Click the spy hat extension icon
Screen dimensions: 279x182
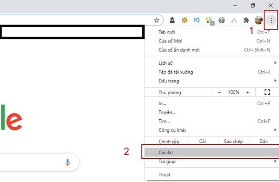pyautogui.click(x=172, y=20)
